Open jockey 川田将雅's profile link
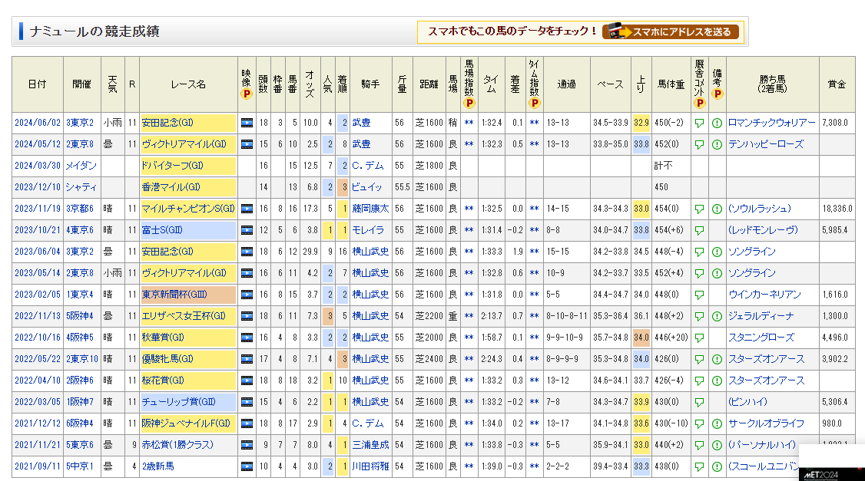 370,466
